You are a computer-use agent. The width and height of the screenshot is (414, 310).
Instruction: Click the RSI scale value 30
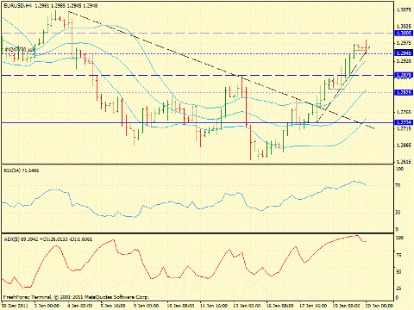(398, 213)
